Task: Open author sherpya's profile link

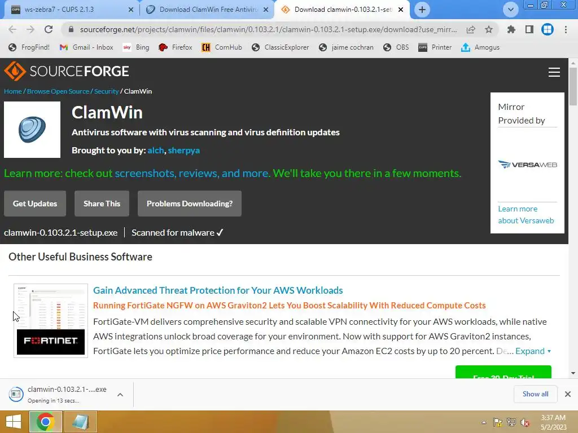Action: click(x=183, y=150)
